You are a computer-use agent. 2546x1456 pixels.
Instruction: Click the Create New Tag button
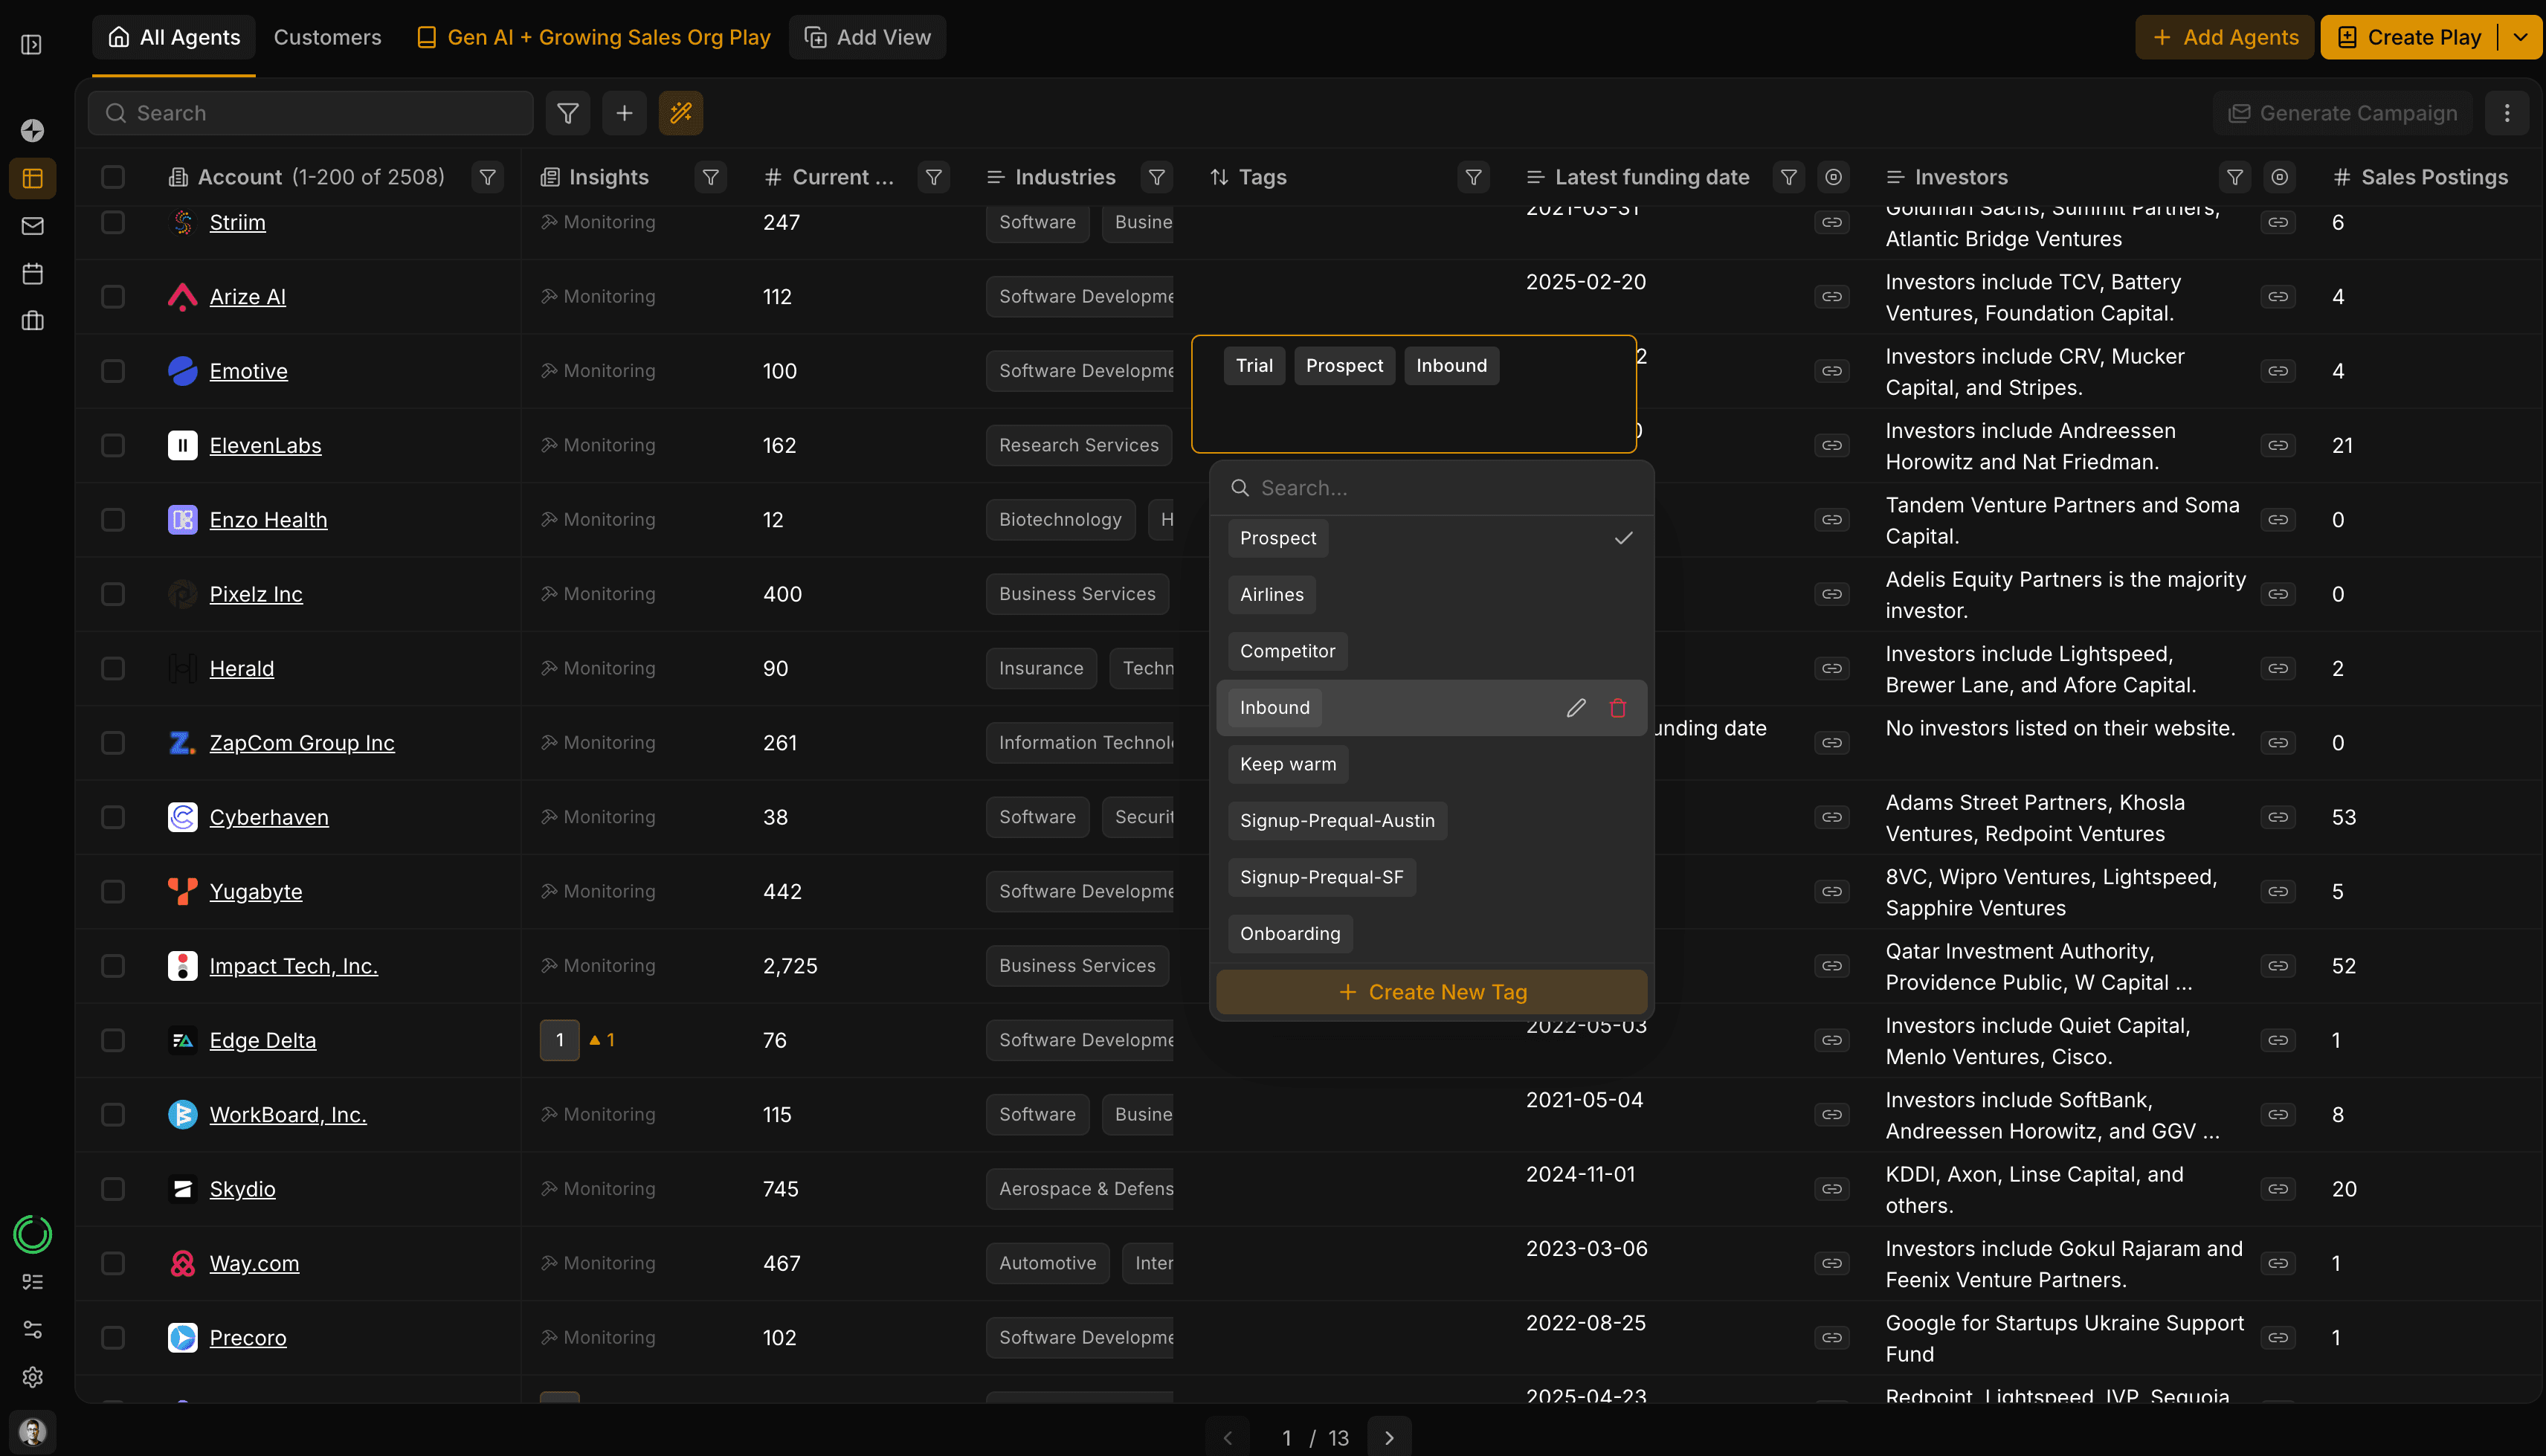click(1431, 992)
